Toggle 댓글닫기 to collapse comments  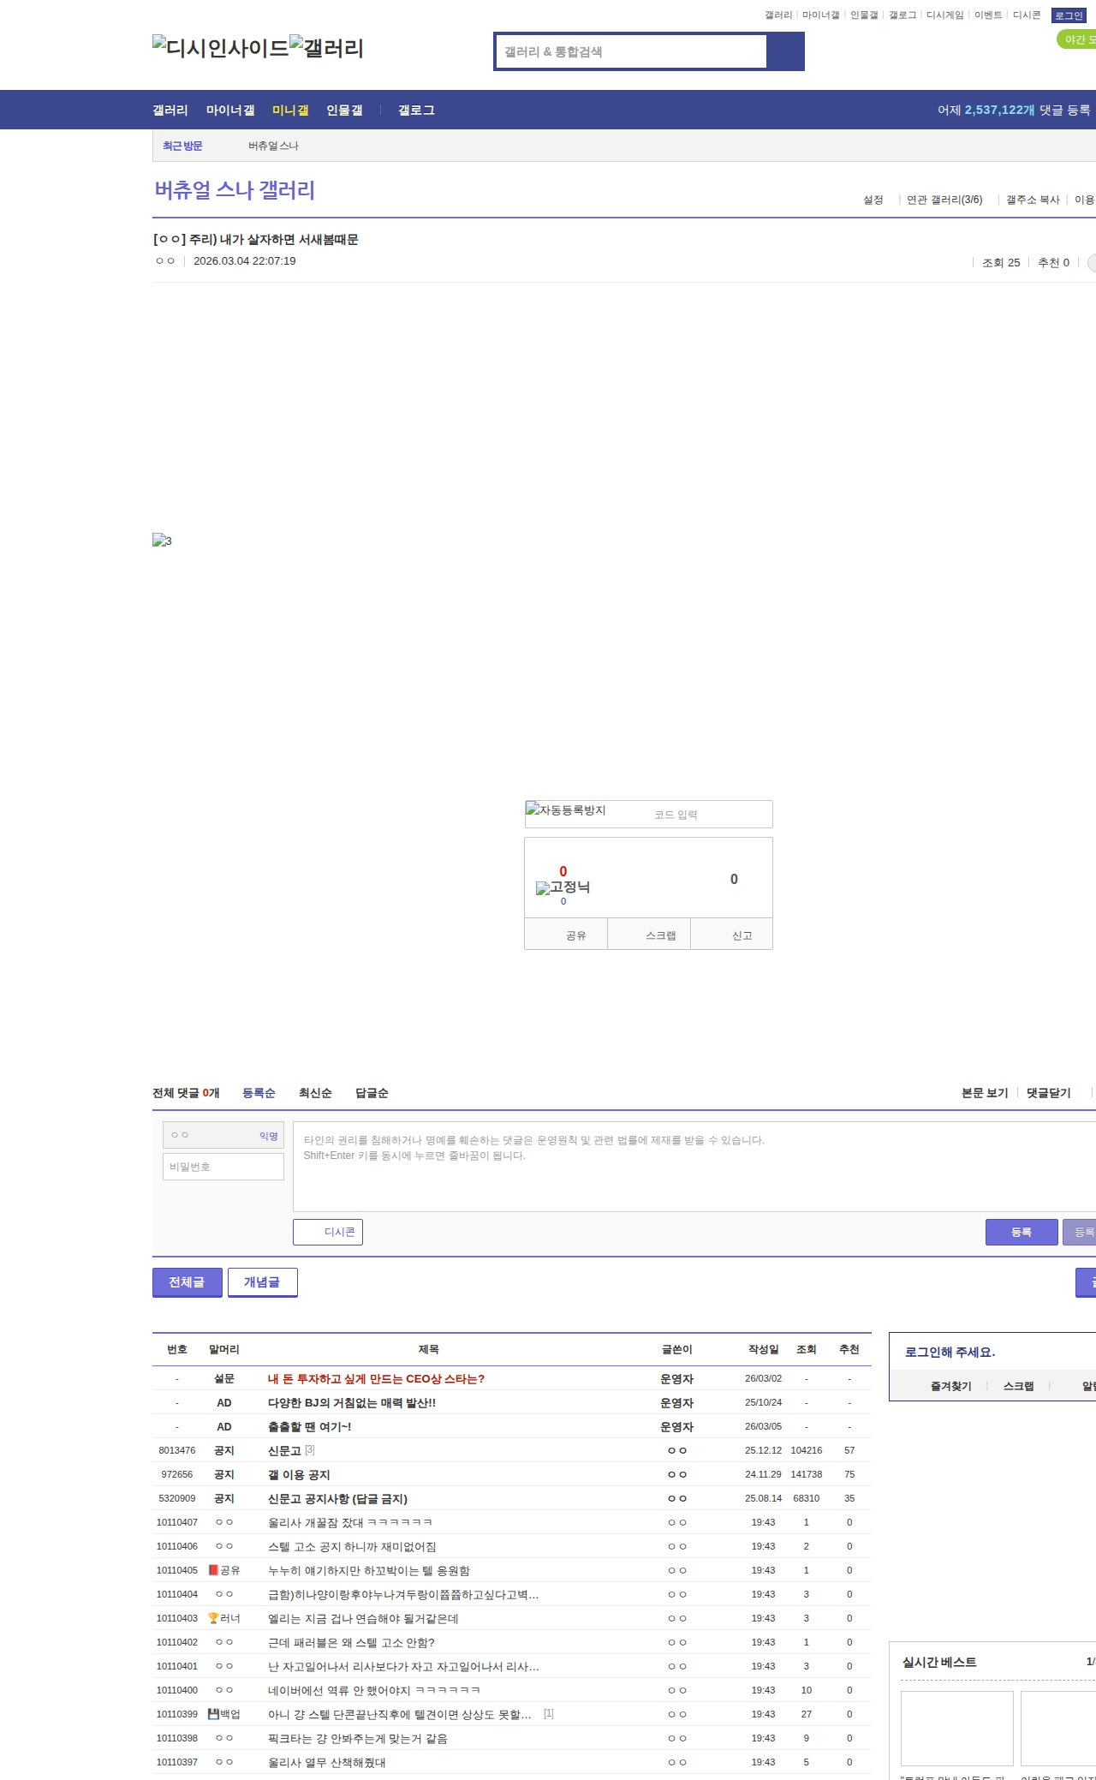tap(1048, 1093)
